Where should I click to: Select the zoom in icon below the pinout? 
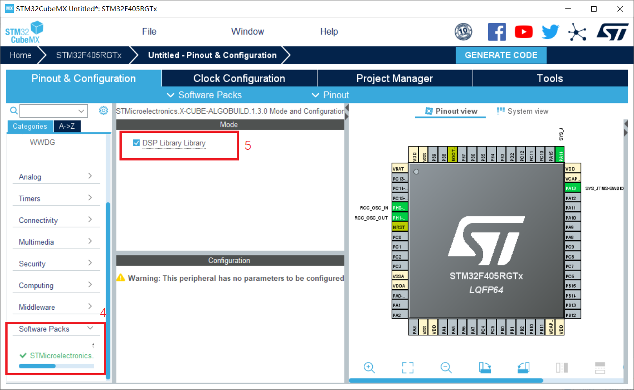point(369,368)
